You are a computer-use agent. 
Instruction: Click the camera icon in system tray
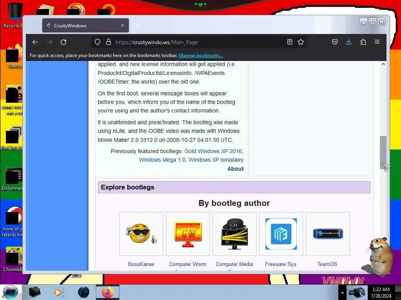tap(357, 292)
